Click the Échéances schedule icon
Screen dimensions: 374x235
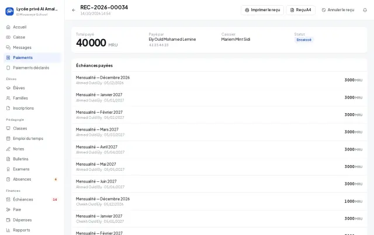8,199
